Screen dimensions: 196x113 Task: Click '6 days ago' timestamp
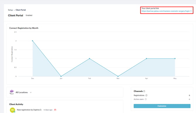pyautogui.click(x=48, y=110)
